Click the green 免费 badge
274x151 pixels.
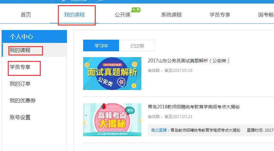[x=136, y=10]
